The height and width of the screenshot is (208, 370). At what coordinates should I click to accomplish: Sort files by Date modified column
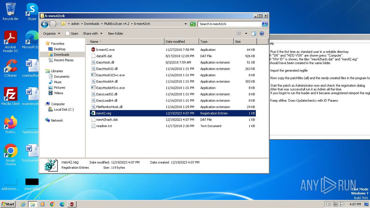tap(182, 42)
